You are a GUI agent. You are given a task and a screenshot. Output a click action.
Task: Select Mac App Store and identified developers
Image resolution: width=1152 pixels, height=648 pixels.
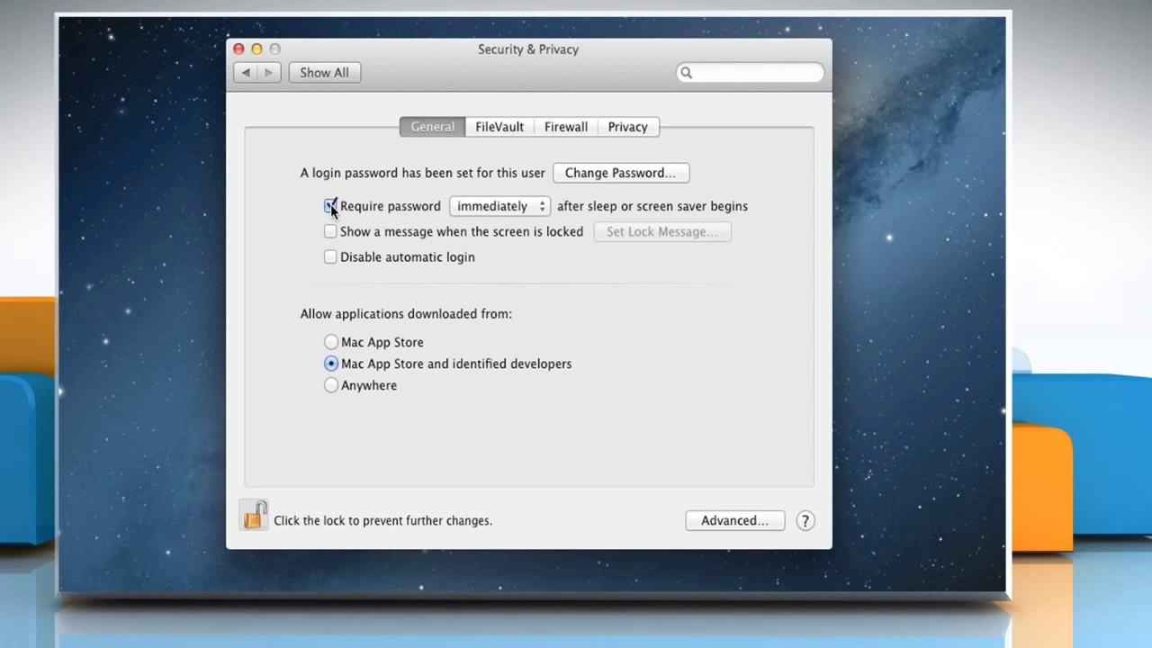coord(331,364)
